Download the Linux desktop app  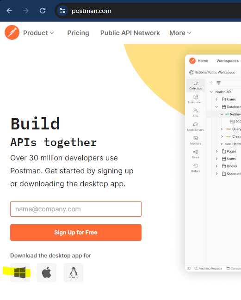[74, 273]
